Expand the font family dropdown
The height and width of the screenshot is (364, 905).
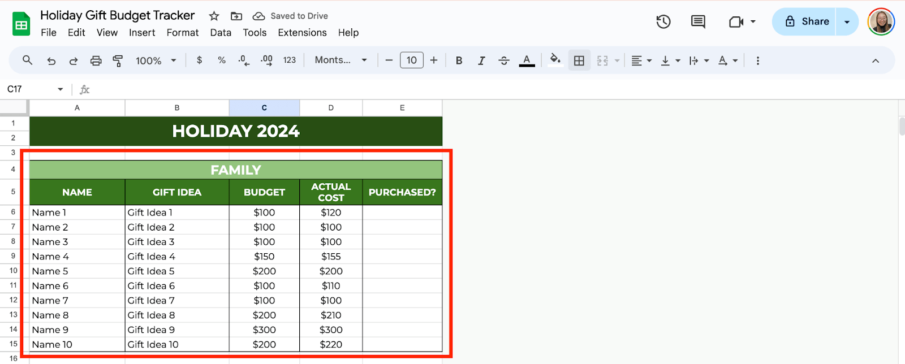[x=341, y=60]
